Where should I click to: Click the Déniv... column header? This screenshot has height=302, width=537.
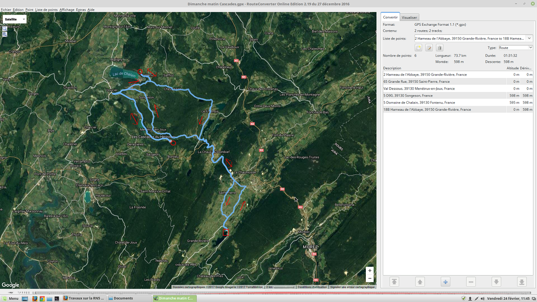click(526, 68)
